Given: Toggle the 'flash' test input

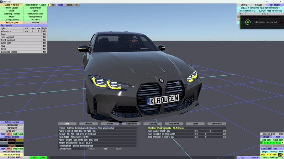Looking at the screenshot, I should 44,34.
